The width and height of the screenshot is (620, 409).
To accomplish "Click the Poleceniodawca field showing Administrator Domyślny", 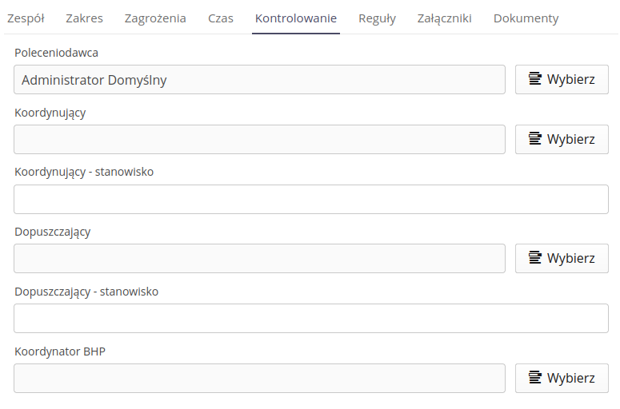I will coord(260,80).
